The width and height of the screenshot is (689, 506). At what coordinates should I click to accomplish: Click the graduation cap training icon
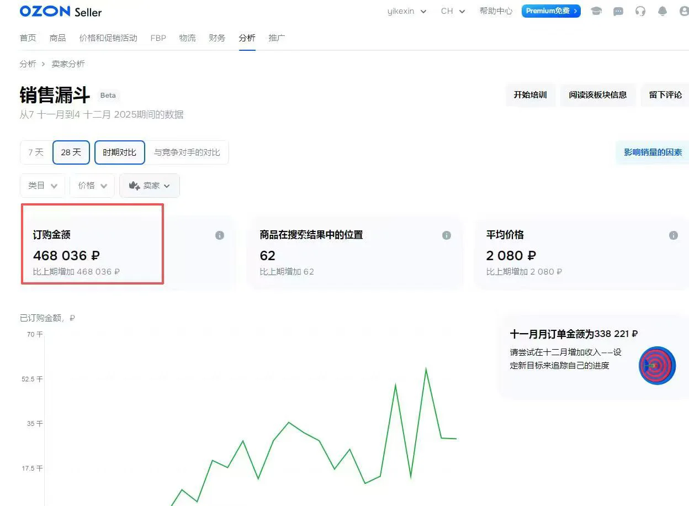click(x=596, y=11)
